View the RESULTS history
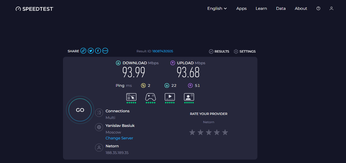 219,52
